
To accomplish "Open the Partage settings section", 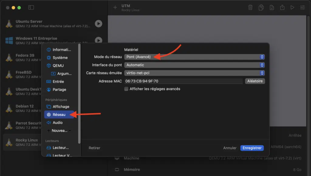I will coord(59,89).
